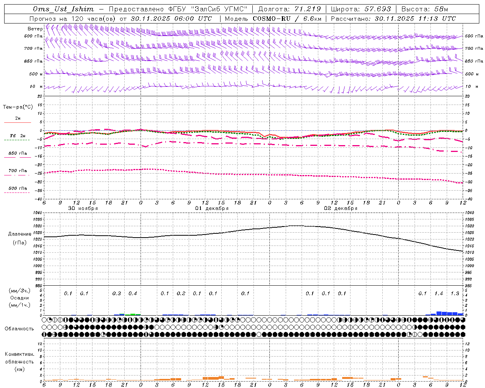Viewport: 485px width, 388px height.
Task: Click the Тем-ра(°C) temperature panel label
Action: point(18,107)
